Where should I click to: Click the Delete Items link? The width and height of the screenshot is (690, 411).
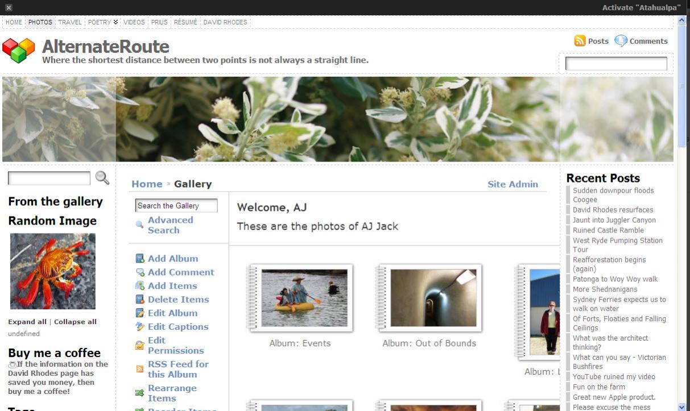[x=179, y=300]
